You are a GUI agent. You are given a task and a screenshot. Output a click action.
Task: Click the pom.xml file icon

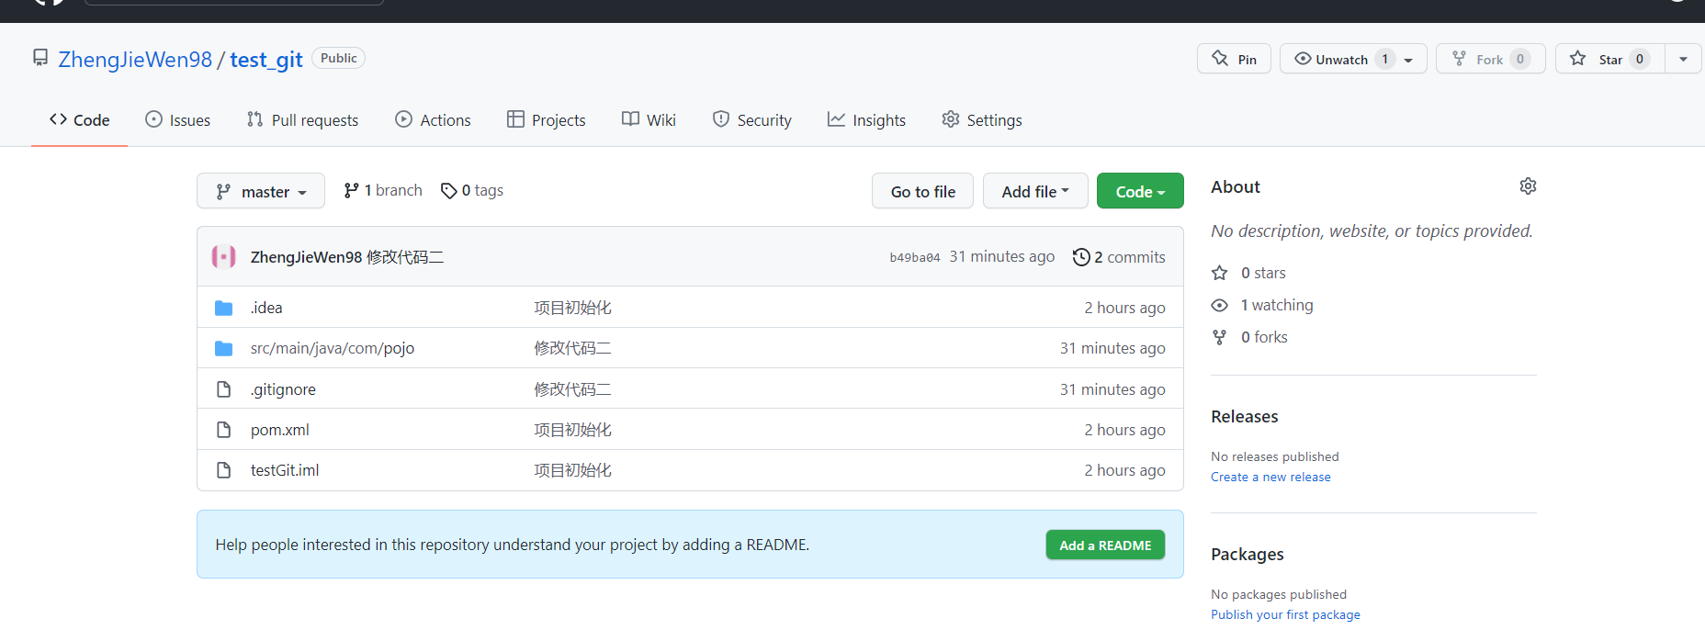(x=223, y=430)
